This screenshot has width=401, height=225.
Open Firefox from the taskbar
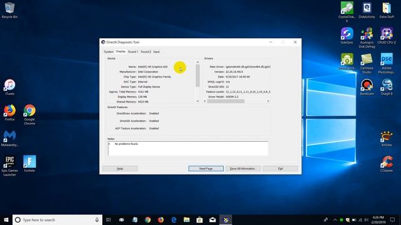160,219
